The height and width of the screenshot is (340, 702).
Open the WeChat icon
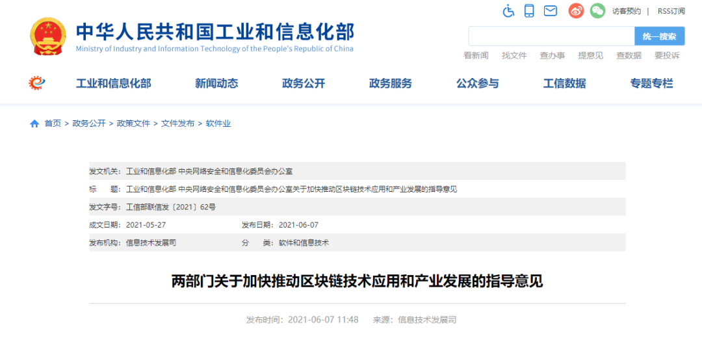click(x=597, y=11)
